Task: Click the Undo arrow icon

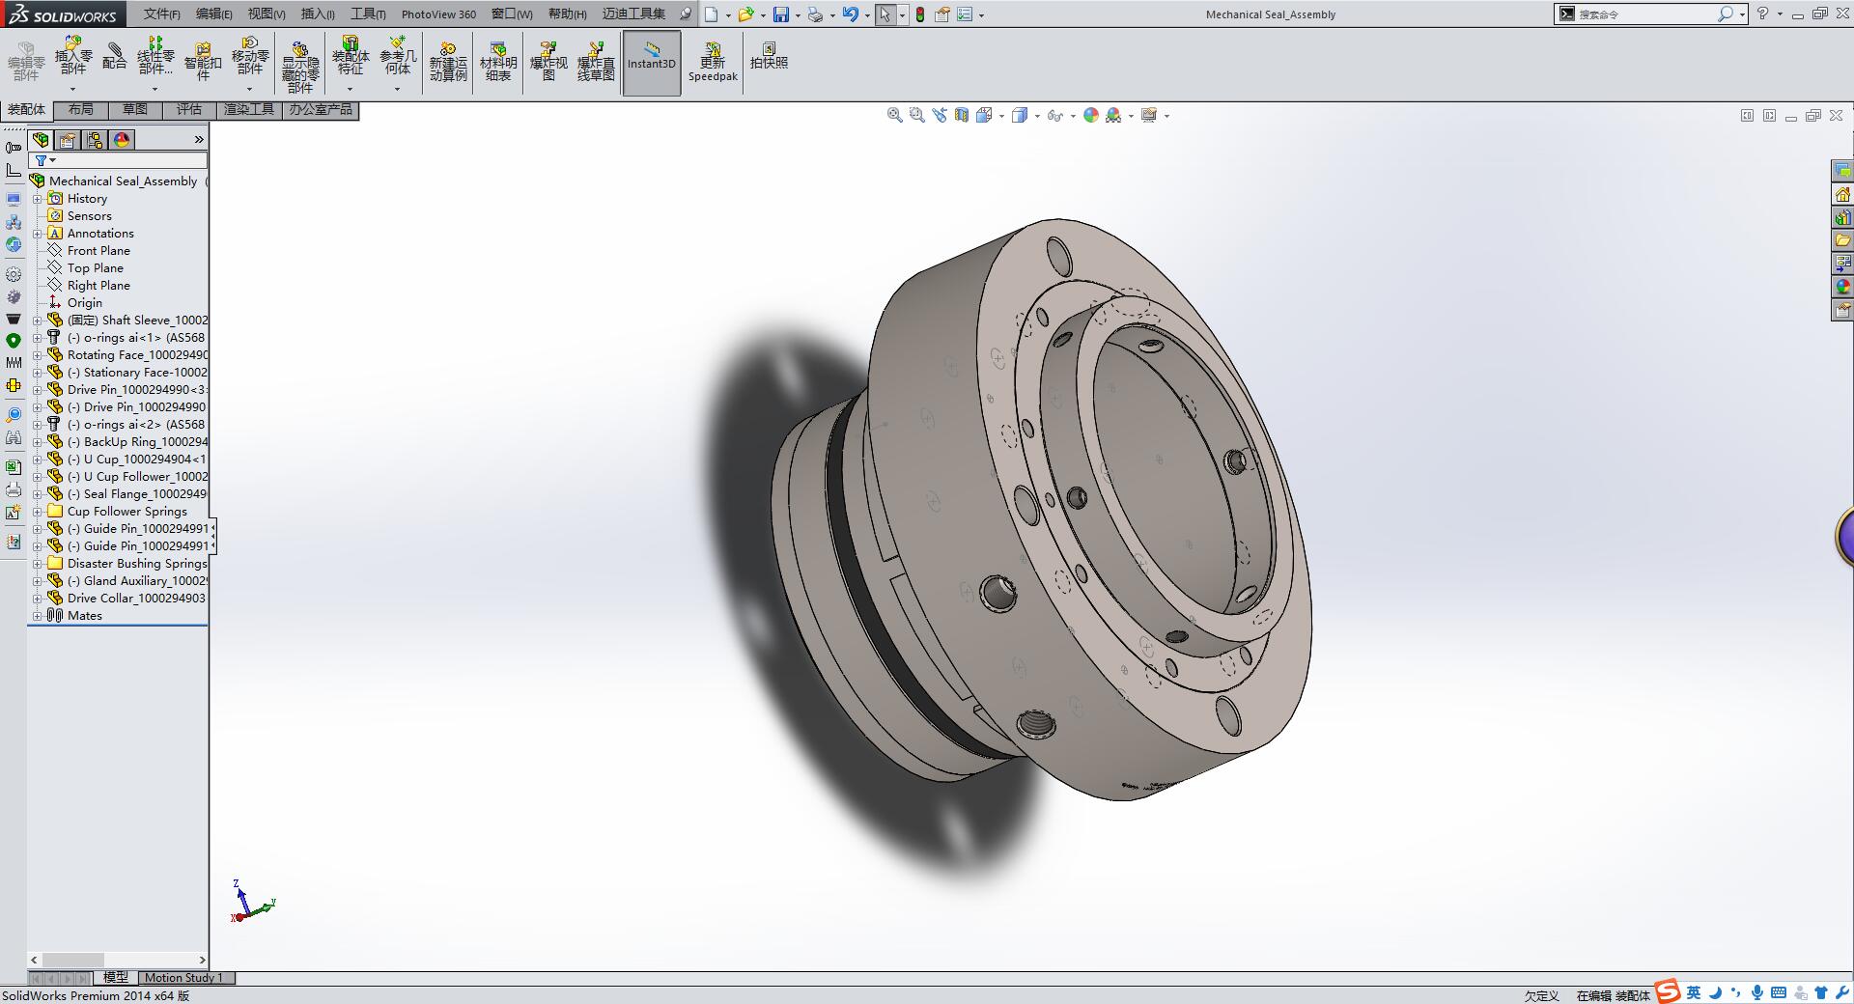Action: (851, 14)
